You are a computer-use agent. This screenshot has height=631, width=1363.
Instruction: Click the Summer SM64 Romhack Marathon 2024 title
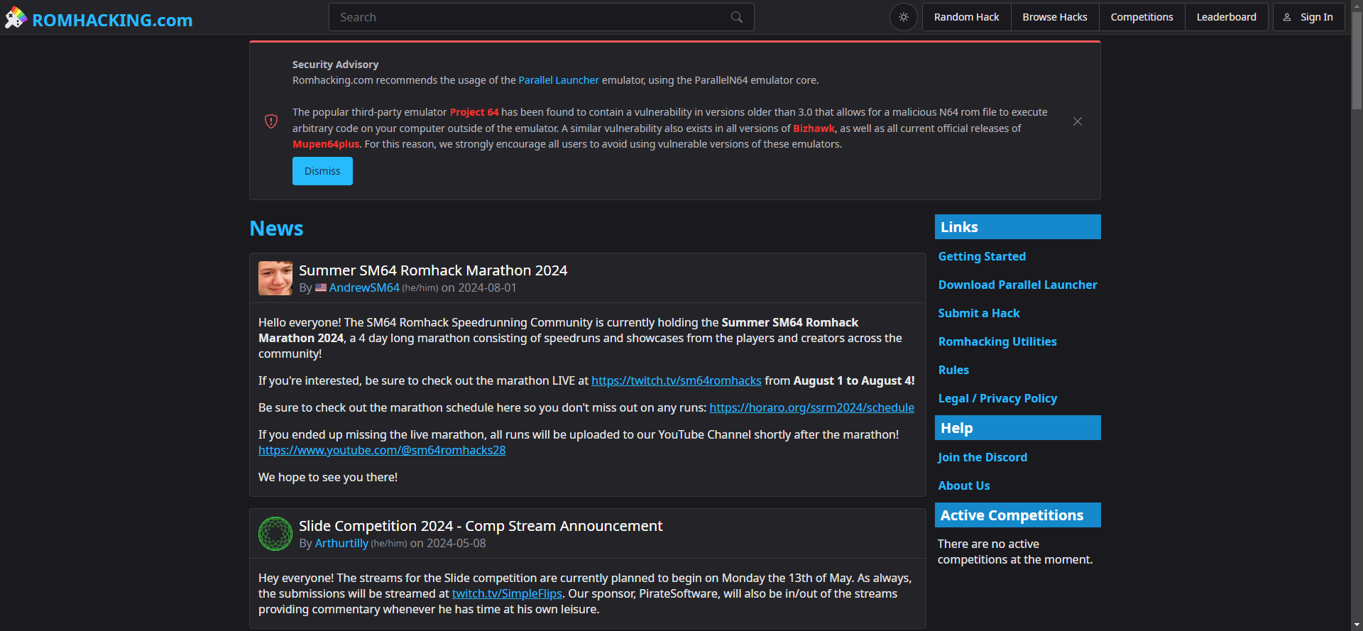pyautogui.click(x=433, y=270)
